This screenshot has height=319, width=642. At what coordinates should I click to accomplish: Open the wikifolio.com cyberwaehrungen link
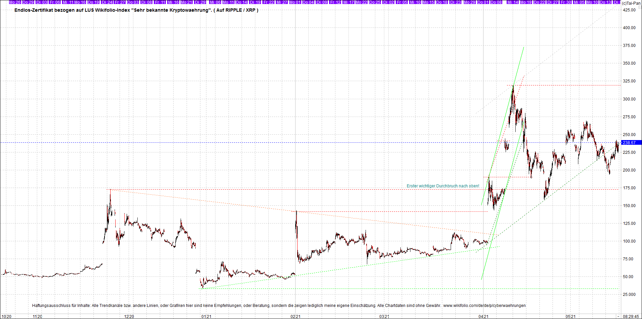[484, 306]
